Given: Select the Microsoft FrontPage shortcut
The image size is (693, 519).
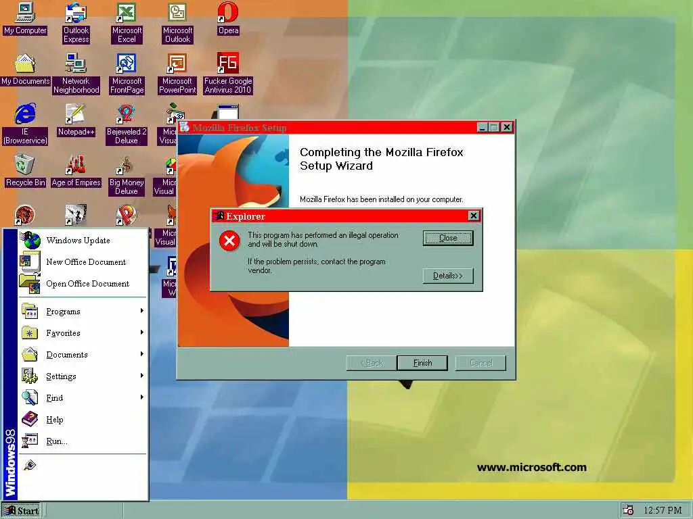Looking at the screenshot, I should (x=127, y=74).
